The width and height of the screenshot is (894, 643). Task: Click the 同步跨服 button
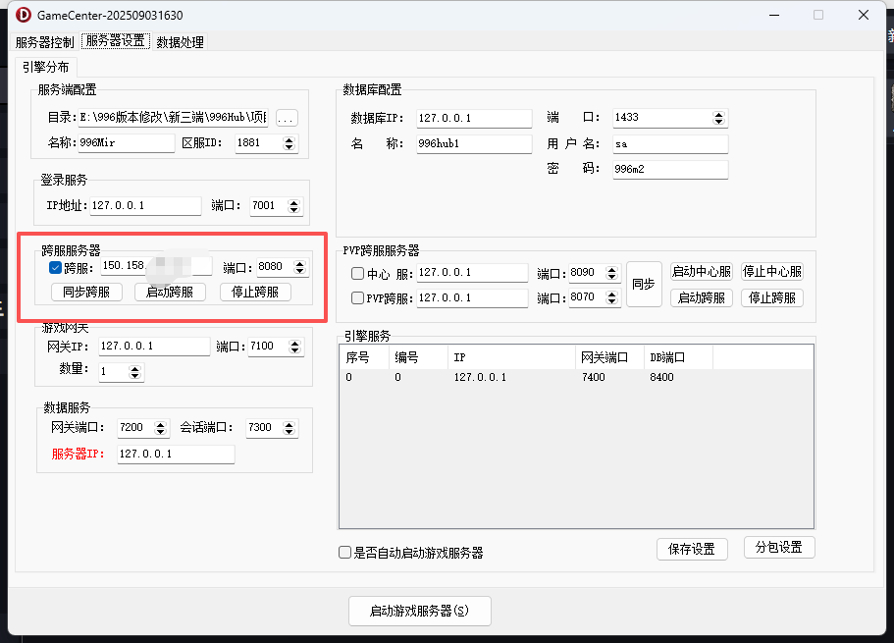pyautogui.click(x=86, y=292)
